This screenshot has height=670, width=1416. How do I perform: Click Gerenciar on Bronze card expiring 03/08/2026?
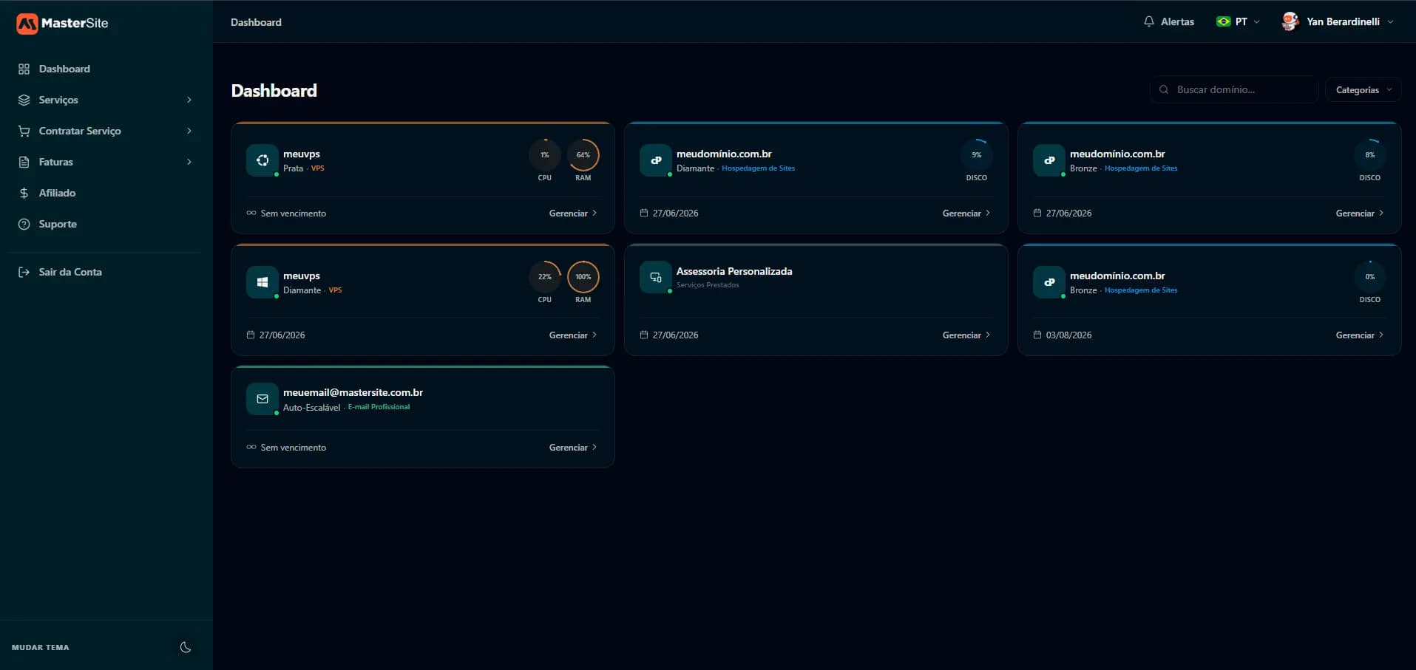[x=1360, y=335]
